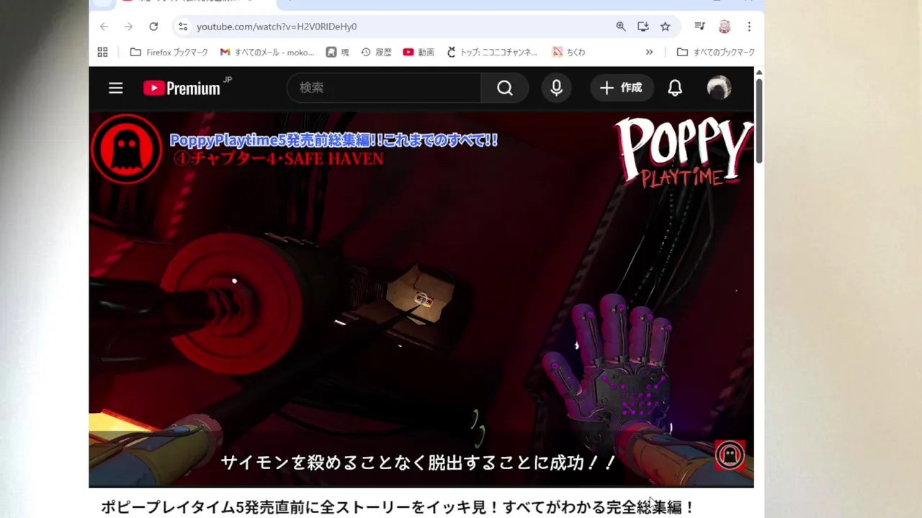Image resolution: width=922 pixels, height=518 pixels.
Task: Open the 履歴 history bookmark
Action: [x=376, y=52]
